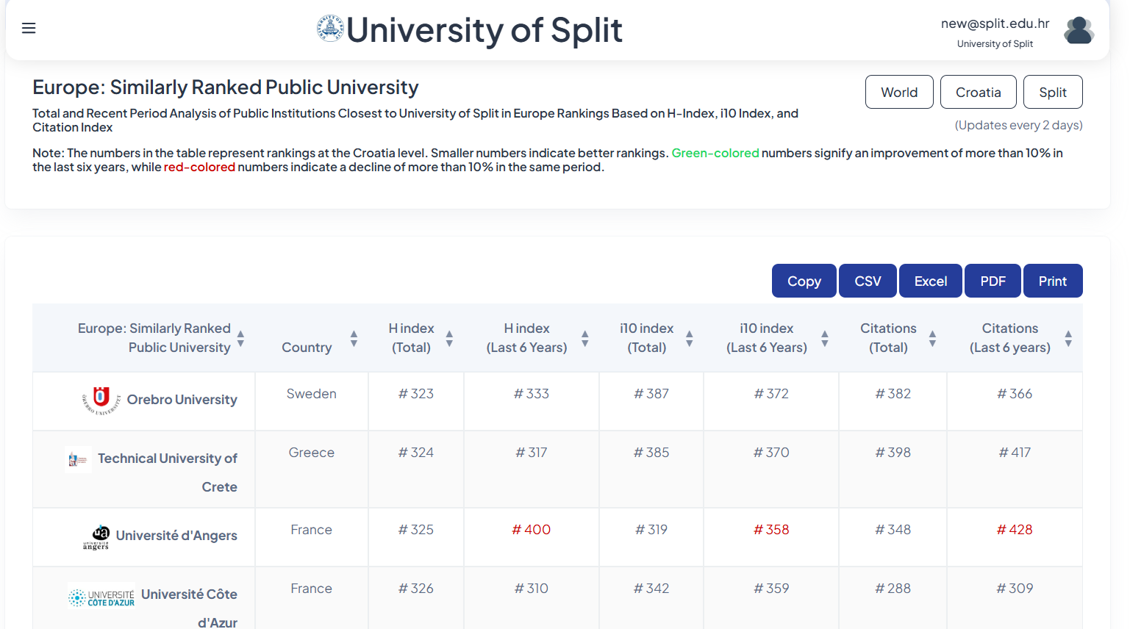This screenshot has height=629, width=1130.
Task: Switch to the Croatia ranking view
Action: 979,92
